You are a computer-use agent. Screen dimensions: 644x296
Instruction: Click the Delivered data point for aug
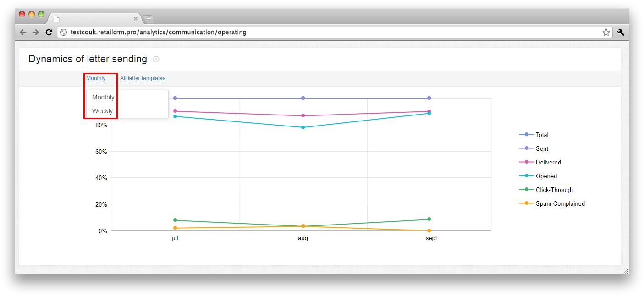tap(303, 115)
